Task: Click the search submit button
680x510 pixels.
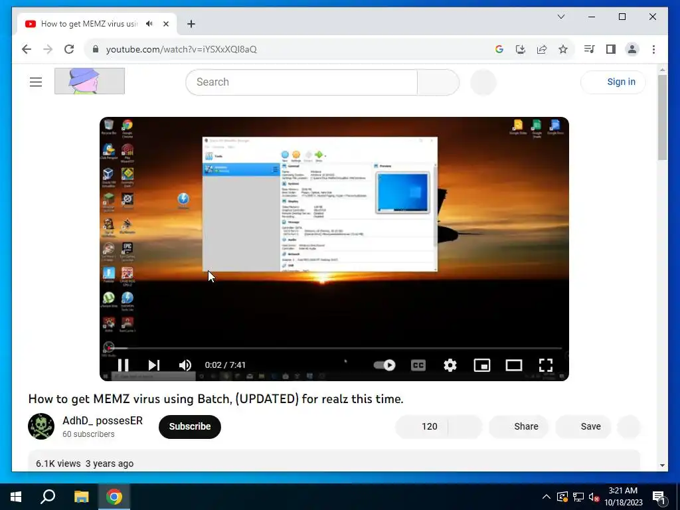Action: tap(438, 82)
